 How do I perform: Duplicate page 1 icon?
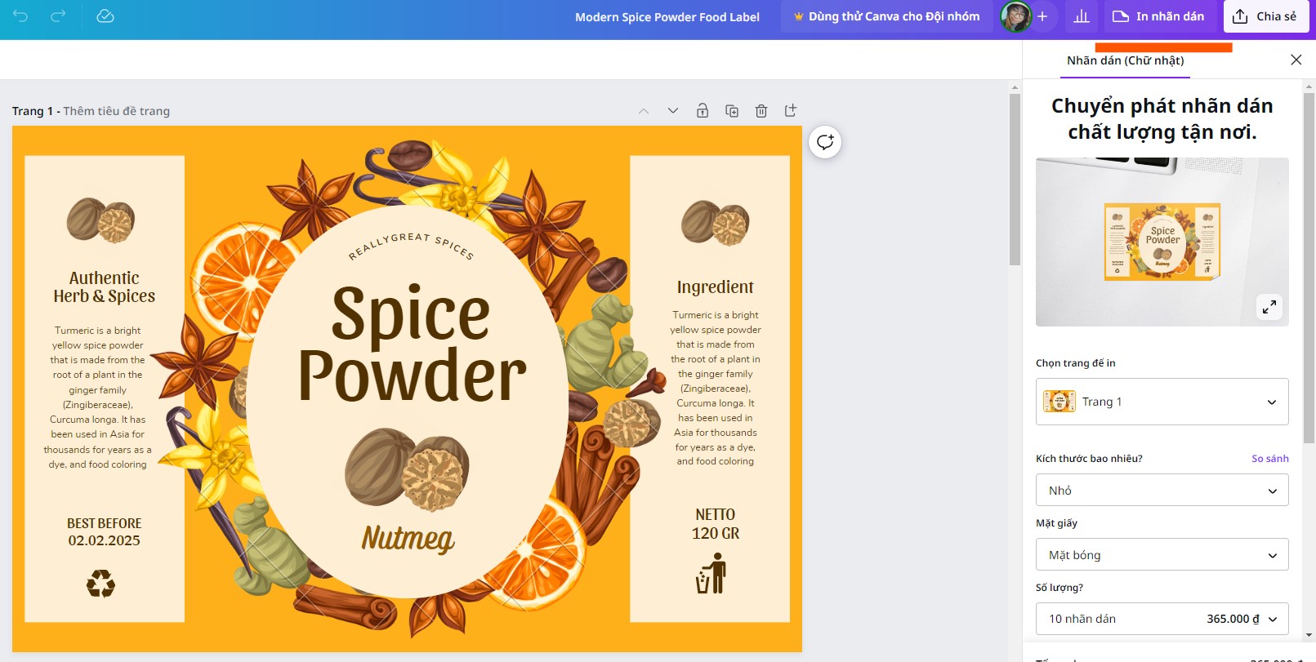pyautogui.click(x=732, y=111)
